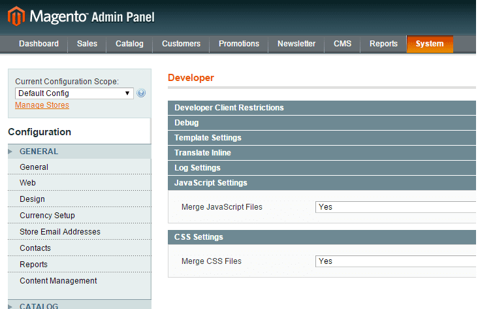The height and width of the screenshot is (309, 478).
Task: Follow the Manage Stores link
Action: [42, 105]
